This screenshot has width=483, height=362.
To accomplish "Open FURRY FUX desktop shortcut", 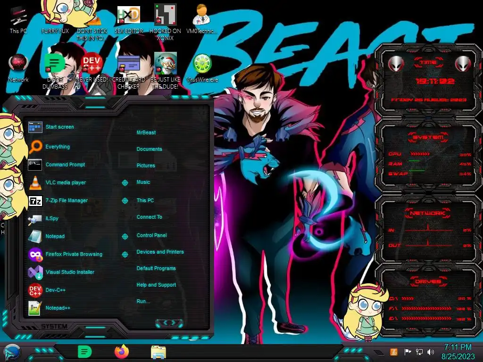I will tap(55, 18).
